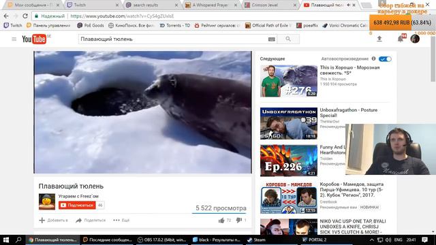
Task: Open the taskbar search magnifier
Action: [18, 240]
